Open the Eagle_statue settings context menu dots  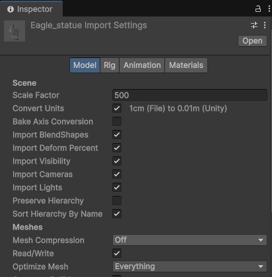tap(265, 25)
